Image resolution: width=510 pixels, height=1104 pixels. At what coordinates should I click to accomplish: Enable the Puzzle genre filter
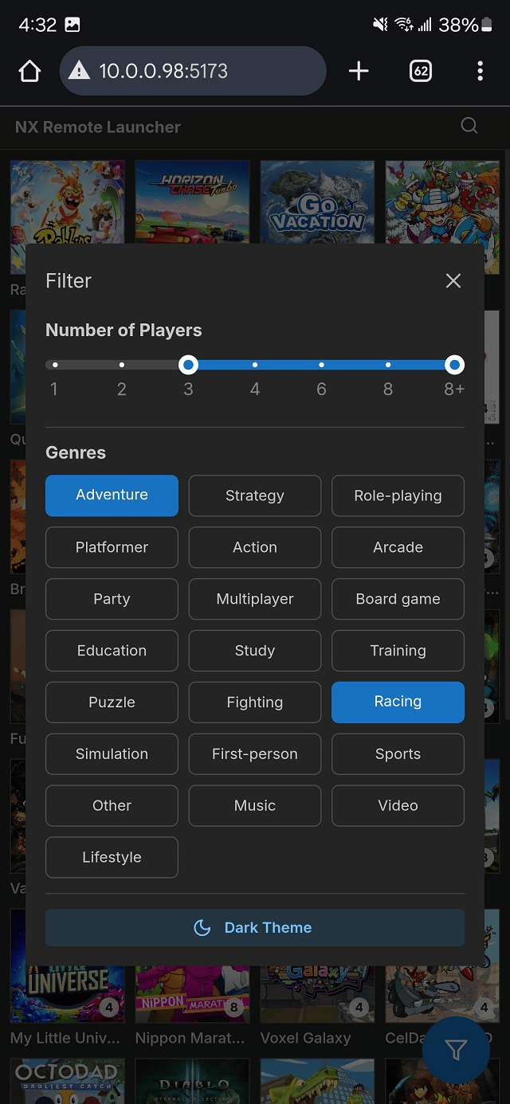point(112,702)
